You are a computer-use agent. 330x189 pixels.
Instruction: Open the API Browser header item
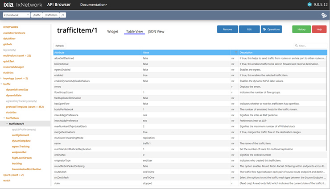coord(59,4)
